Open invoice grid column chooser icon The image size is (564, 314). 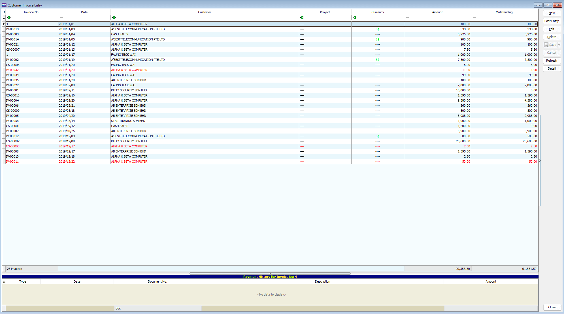coord(4,12)
